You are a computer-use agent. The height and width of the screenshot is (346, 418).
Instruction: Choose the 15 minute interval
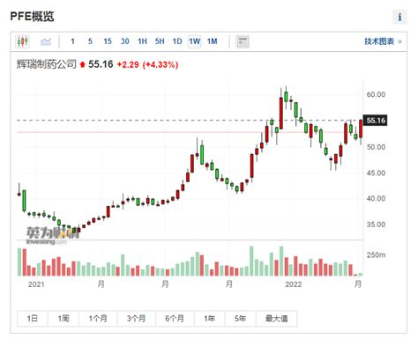(x=108, y=41)
